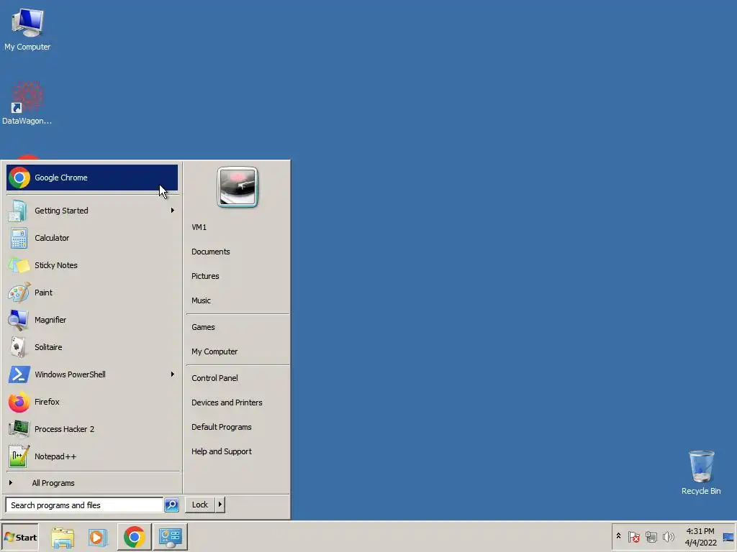Screen dimensions: 737x552
Task: Click the volume speaker tray icon
Action: (x=668, y=537)
